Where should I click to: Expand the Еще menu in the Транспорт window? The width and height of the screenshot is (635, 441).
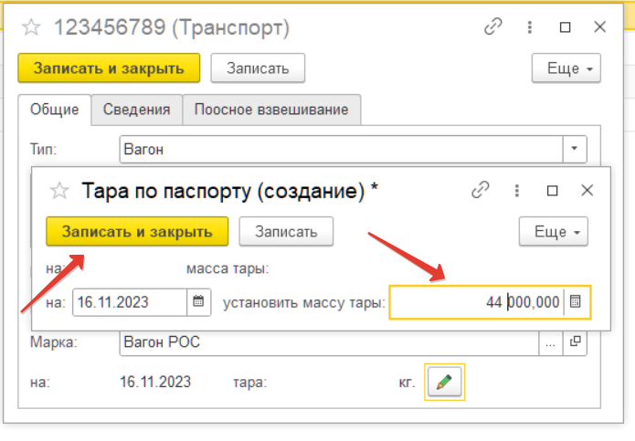[566, 68]
